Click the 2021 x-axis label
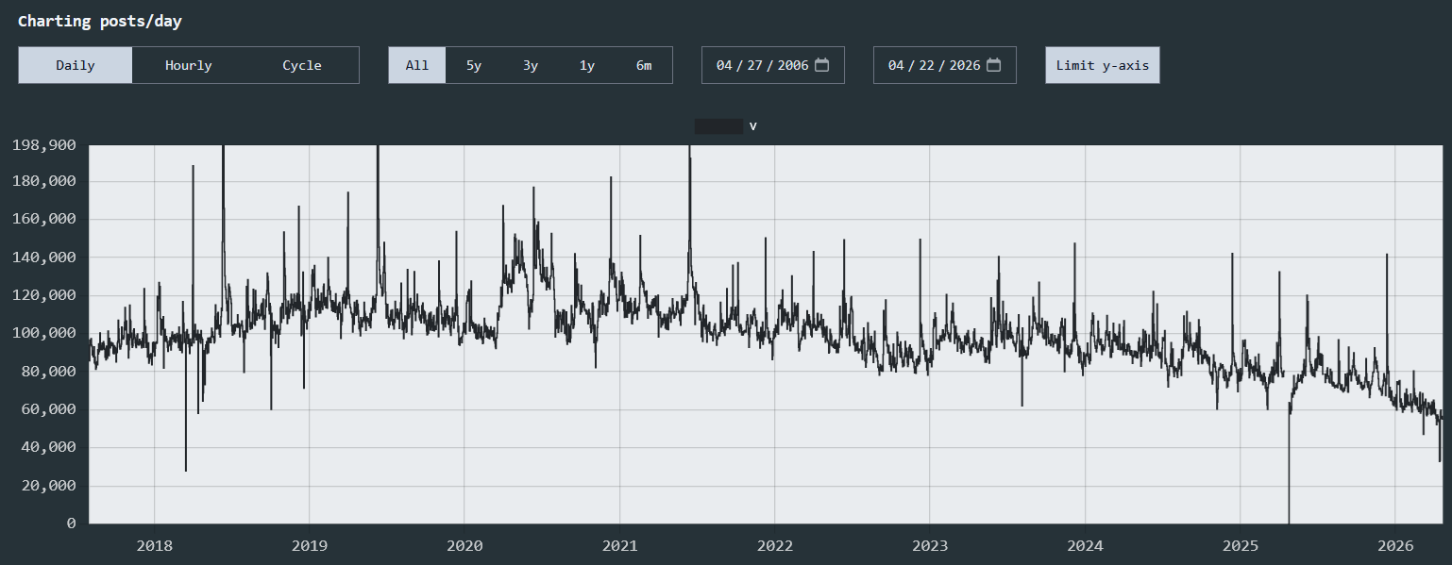The image size is (1452, 565). click(x=619, y=545)
